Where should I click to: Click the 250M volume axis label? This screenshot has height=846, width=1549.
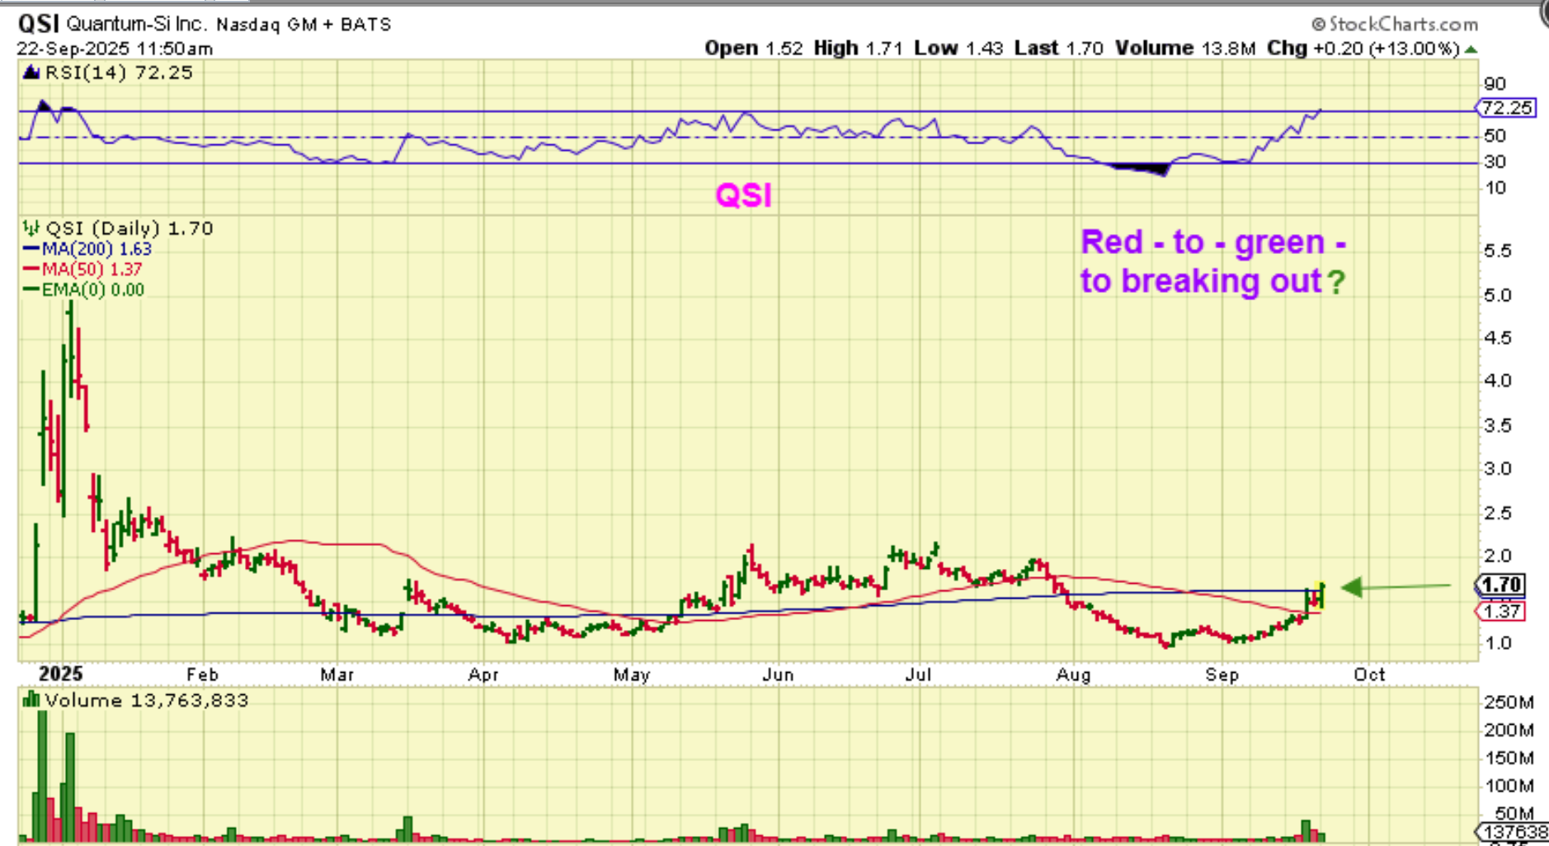(x=1509, y=703)
